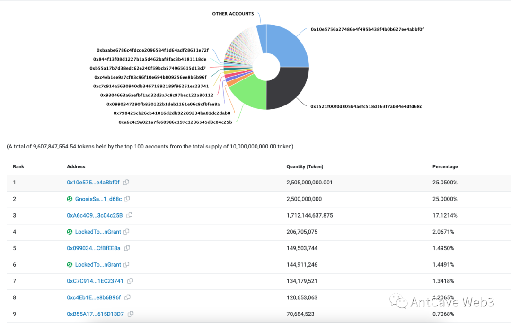Copy address 0xB55A17...615D13D7 using copy icon
This screenshot has height=323, width=511.
tap(131, 314)
